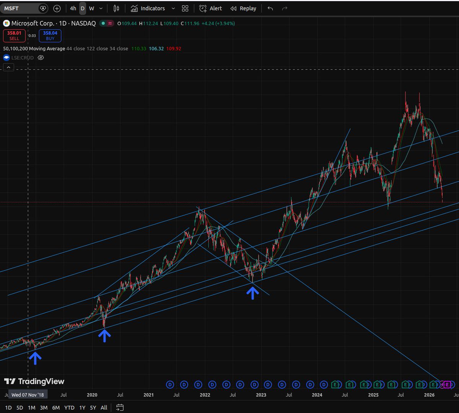The image size is (459, 413).
Task: Set range to 1M
Action: (x=32, y=408)
